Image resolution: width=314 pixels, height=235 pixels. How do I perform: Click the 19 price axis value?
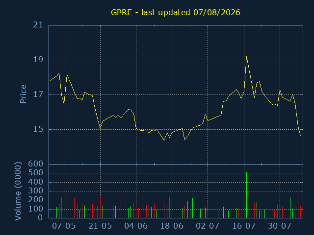pyautogui.click(x=38, y=60)
